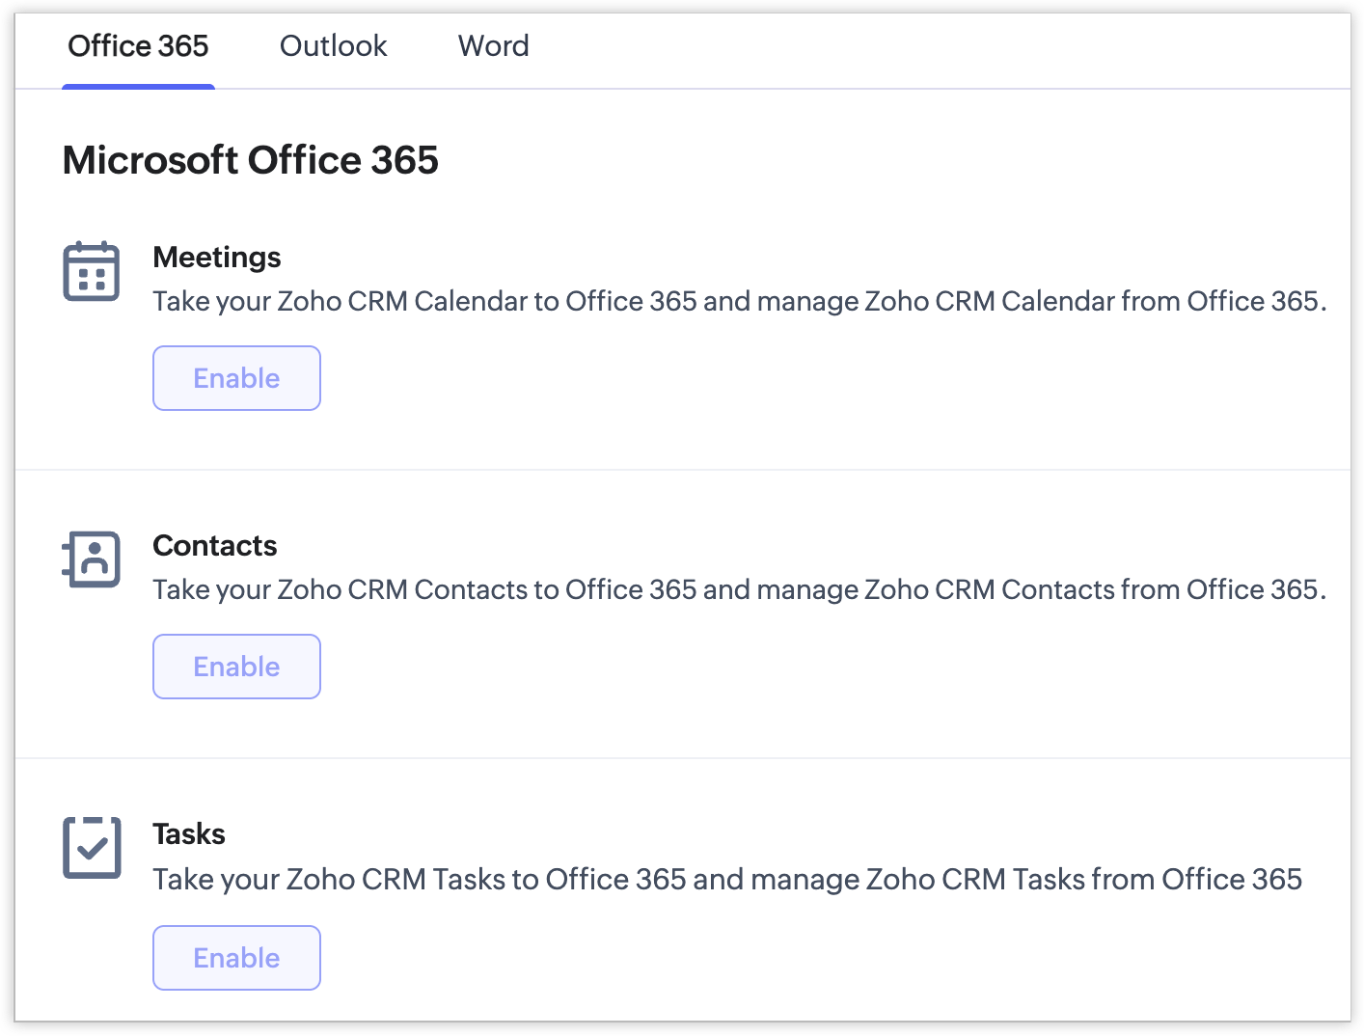Click the divider between Meetings and Contacts
Viewport: 1364px width, 1036px height.
pos(682,470)
